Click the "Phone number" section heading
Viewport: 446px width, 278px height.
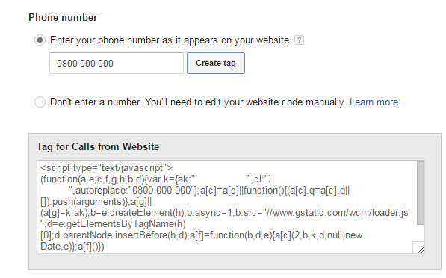point(63,18)
